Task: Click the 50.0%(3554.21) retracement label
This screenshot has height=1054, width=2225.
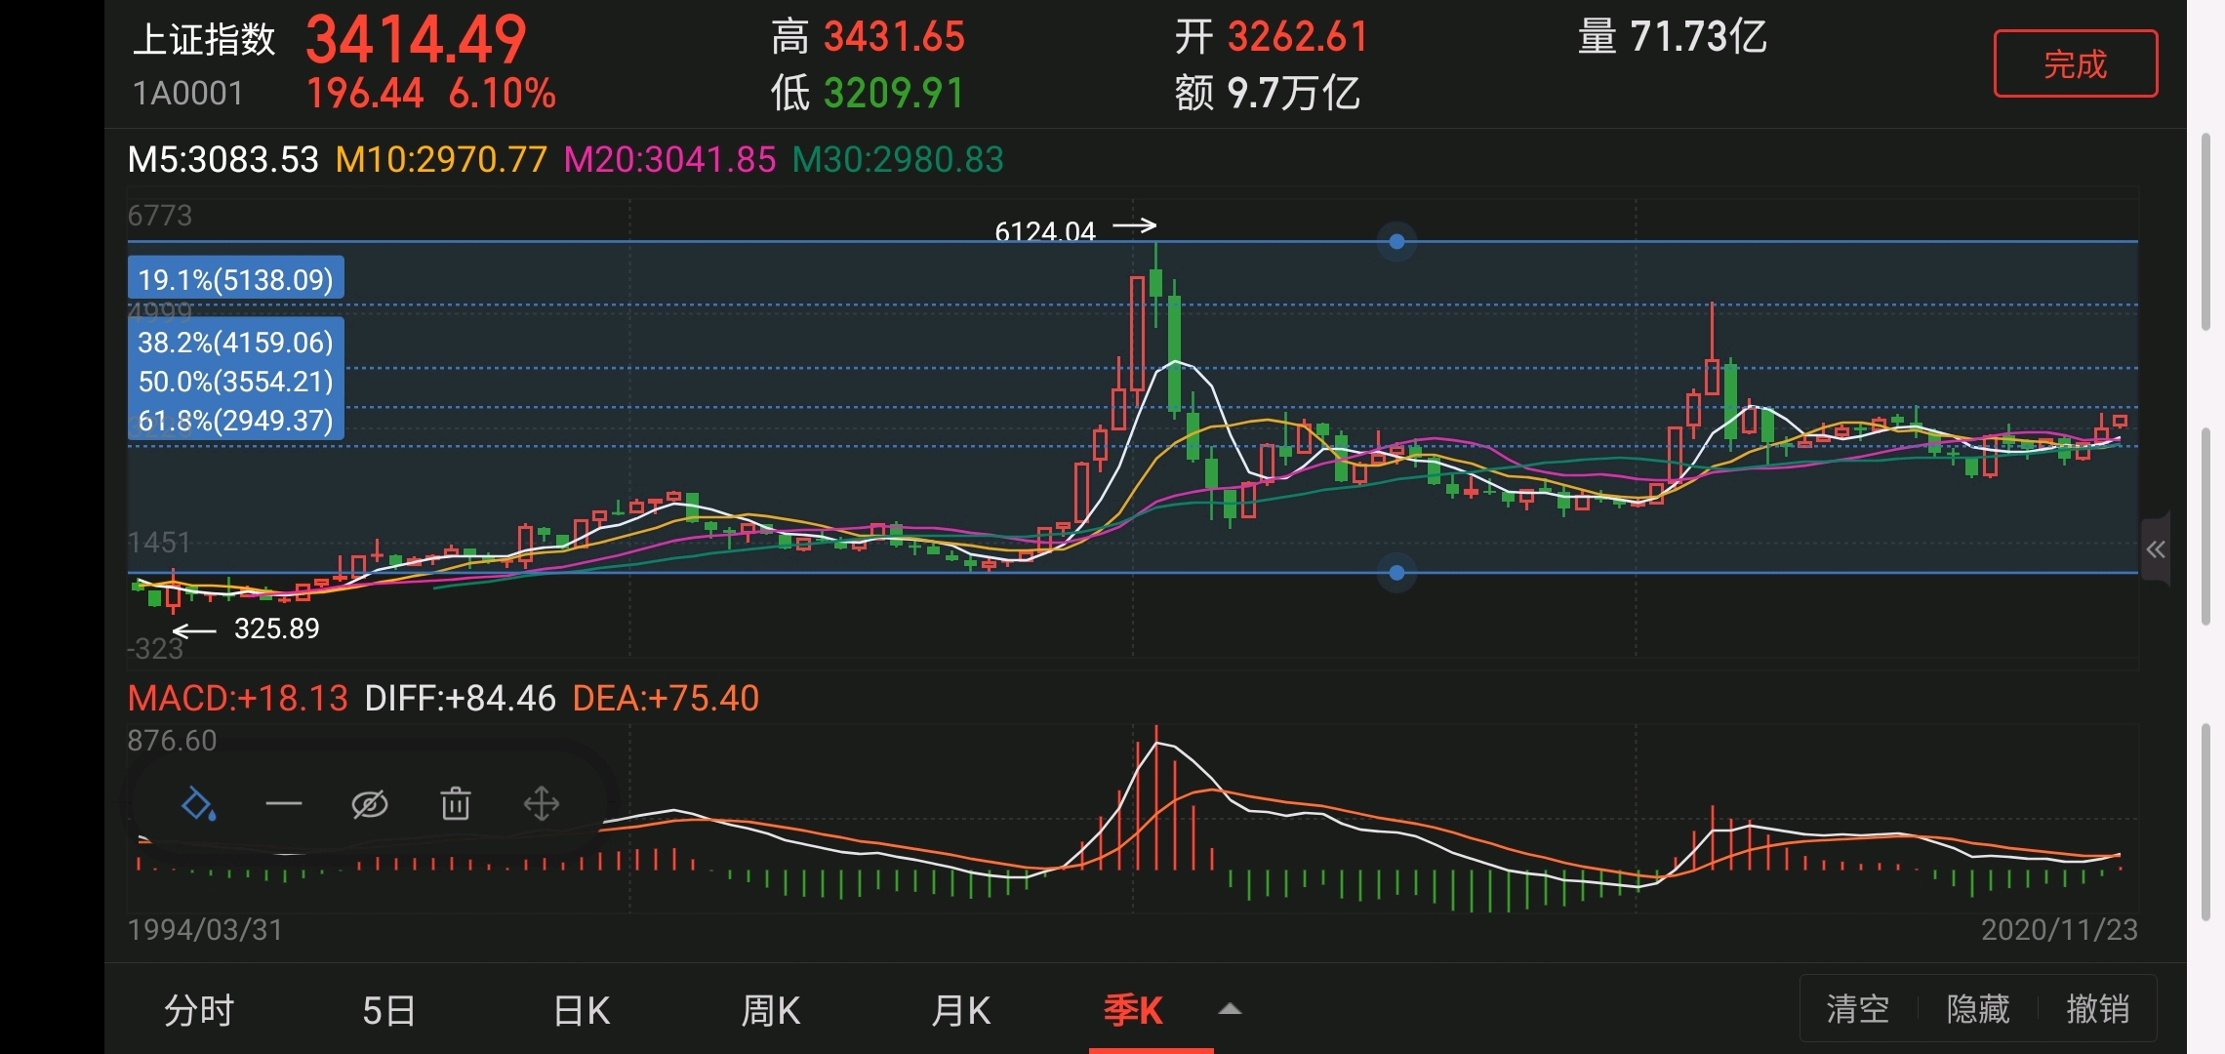Action: point(236,381)
